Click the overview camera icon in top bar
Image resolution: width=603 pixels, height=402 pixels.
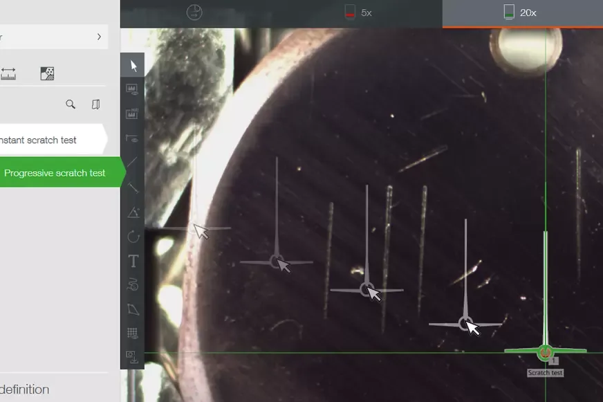[194, 12]
